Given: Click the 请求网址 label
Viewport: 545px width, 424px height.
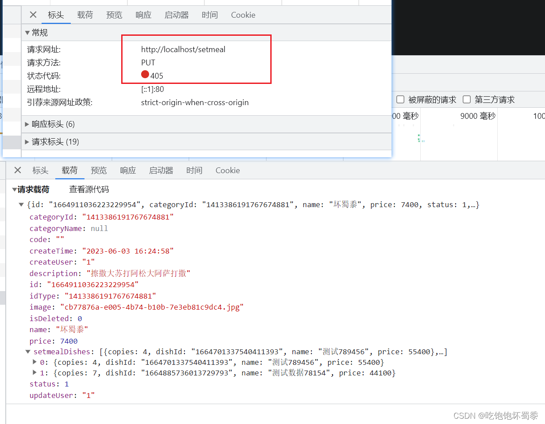Looking at the screenshot, I should pos(44,49).
